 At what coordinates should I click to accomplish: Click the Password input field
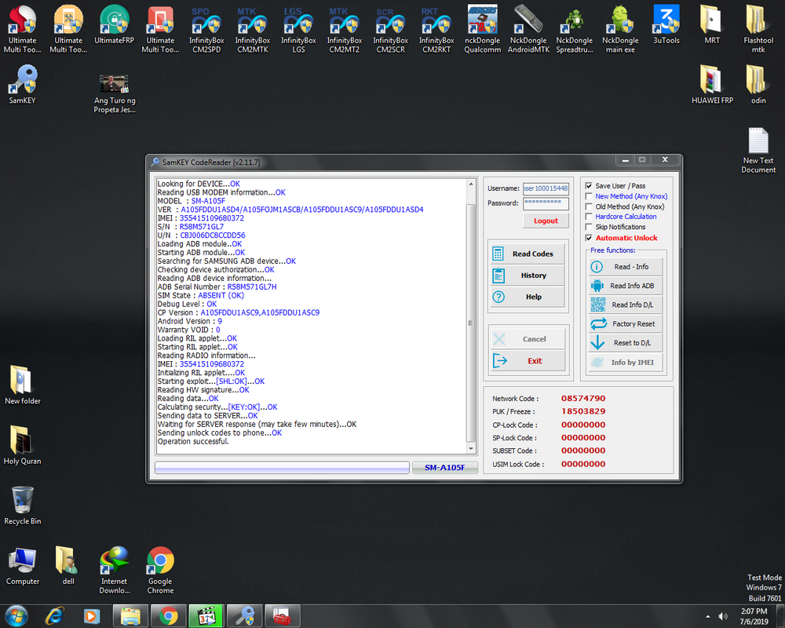coord(546,203)
